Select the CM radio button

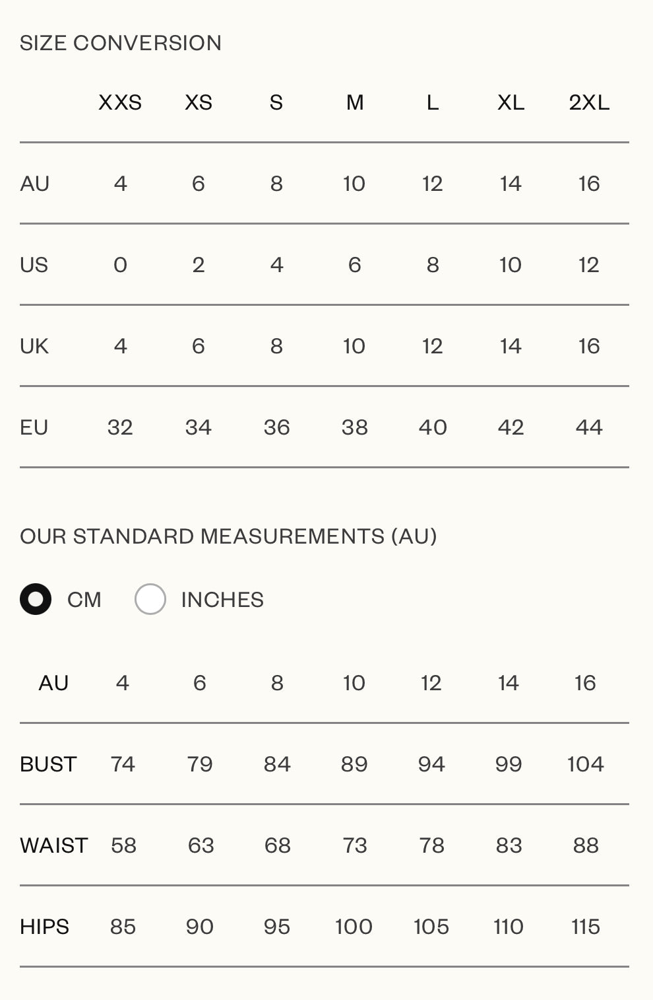click(x=36, y=599)
